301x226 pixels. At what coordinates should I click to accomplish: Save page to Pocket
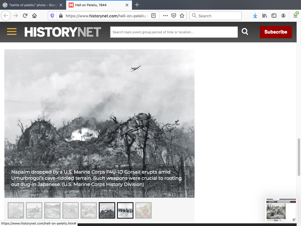point(174,16)
